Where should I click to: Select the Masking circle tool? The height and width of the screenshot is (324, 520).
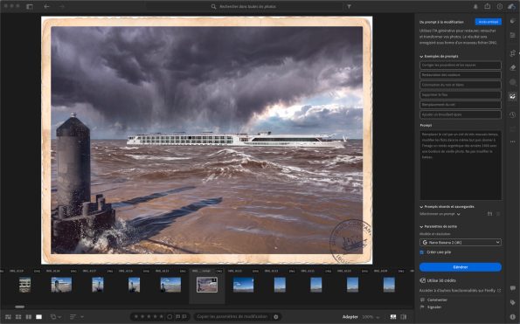513,82
